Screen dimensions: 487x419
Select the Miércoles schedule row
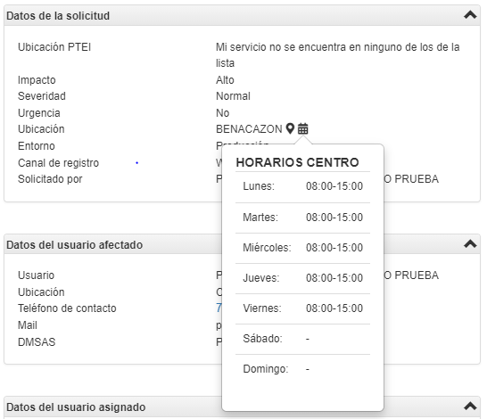pyautogui.click(x=303, y=248)
